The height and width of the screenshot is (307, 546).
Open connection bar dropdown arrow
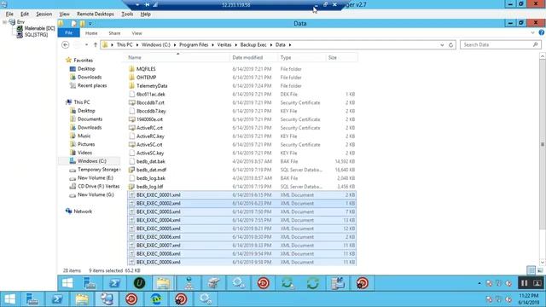click(x=138, y=4)
